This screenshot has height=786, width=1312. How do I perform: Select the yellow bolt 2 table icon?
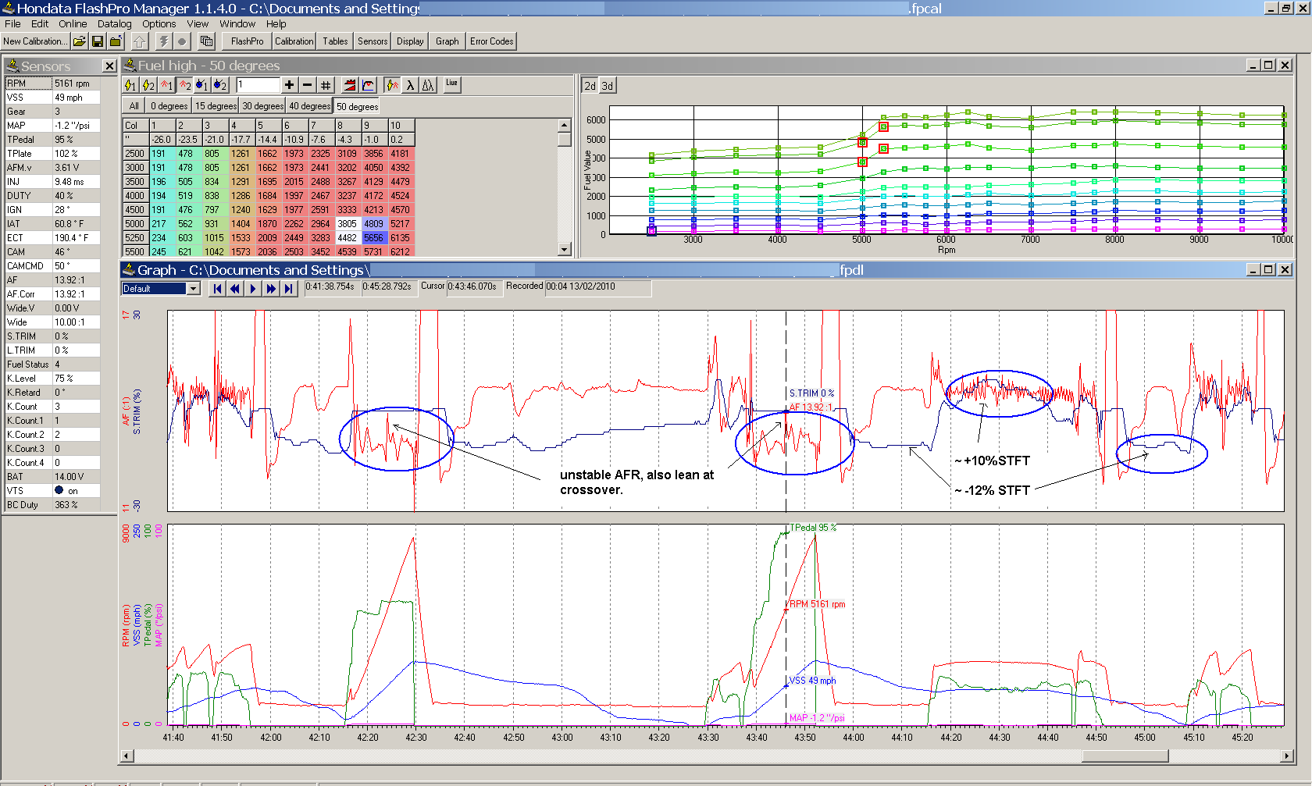tap(148, 85)
